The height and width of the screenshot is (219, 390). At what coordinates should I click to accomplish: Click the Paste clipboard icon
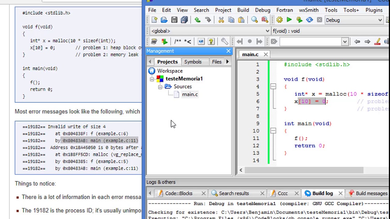point(241,20)
